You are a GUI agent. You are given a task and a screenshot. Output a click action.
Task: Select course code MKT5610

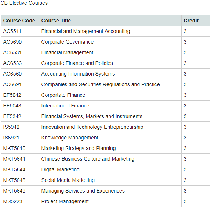coord(14,148)
